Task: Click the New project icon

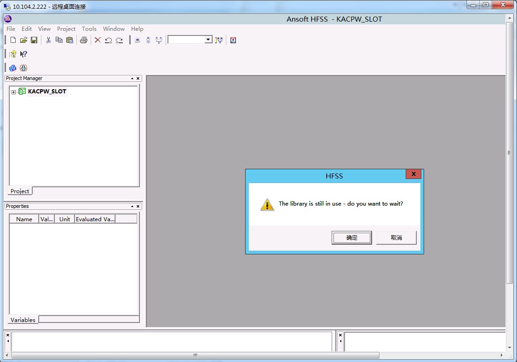Action: click(x=13, y=40)
